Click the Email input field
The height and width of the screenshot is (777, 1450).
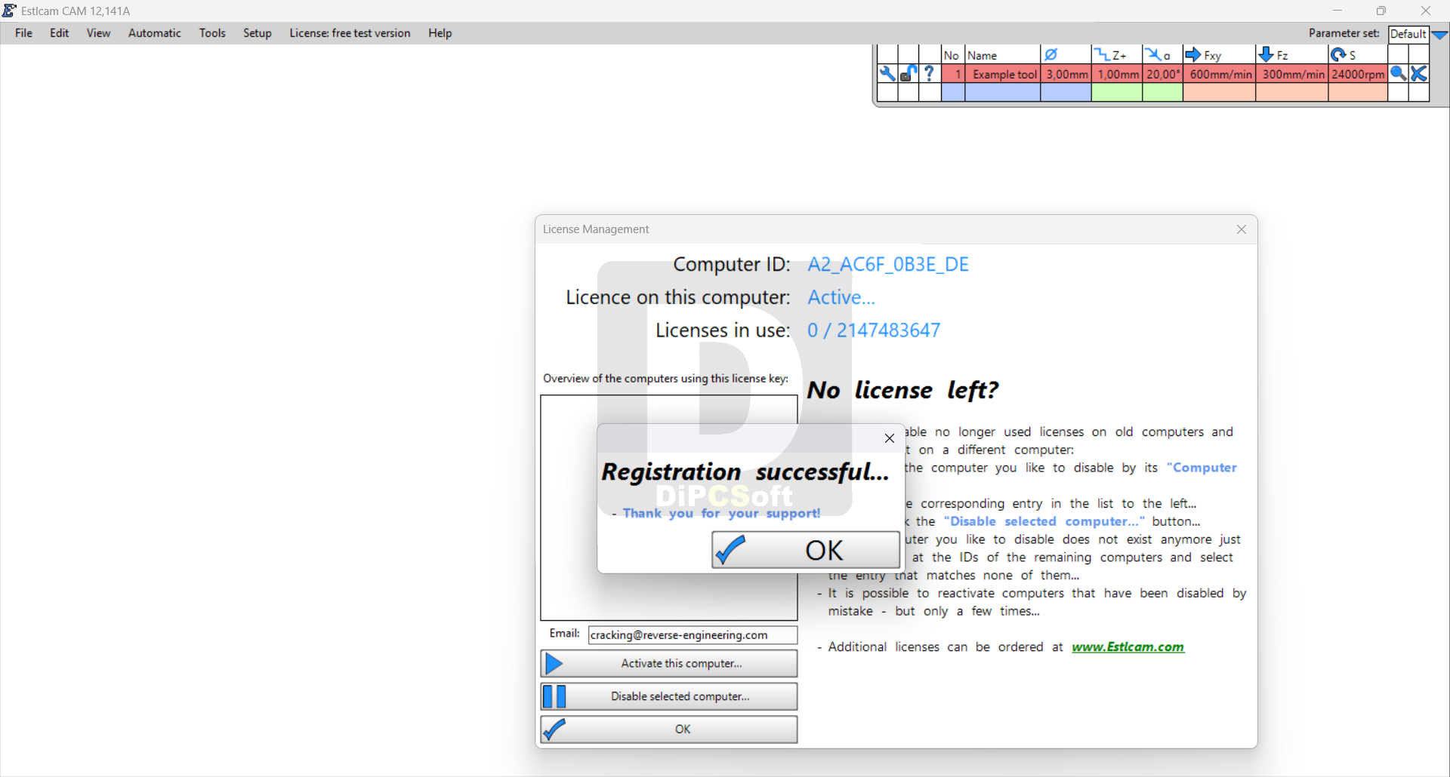(x=693, y=634)
